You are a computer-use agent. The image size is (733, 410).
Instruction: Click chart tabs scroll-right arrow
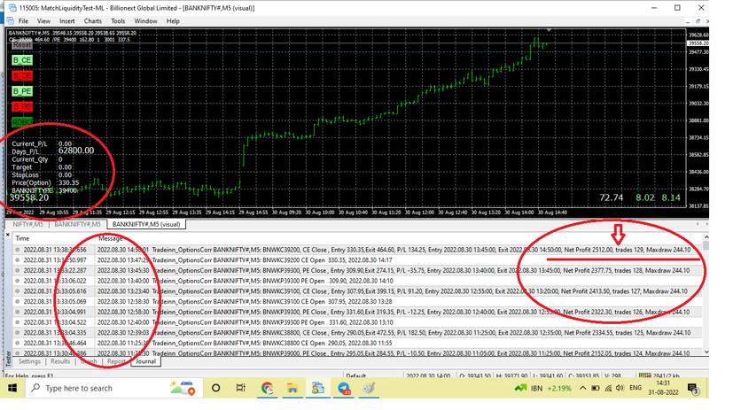(x=706, y=224)
